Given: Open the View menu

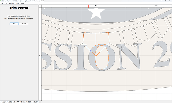Looking at the screenshot, I should [17, 3].
